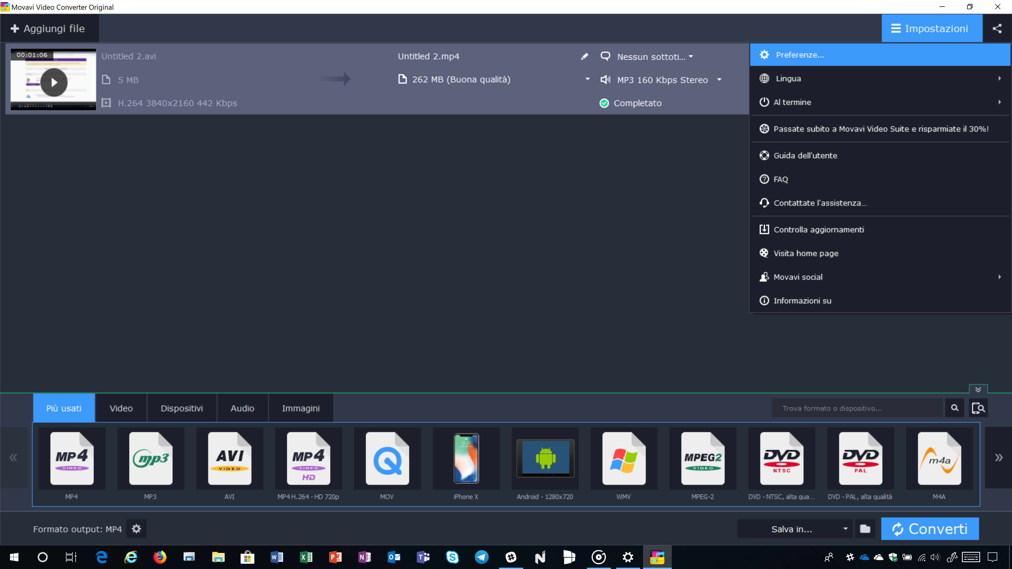Switch to the Immagini tab
This screenshot has width=1012, height=569.
tap(300, 408)
